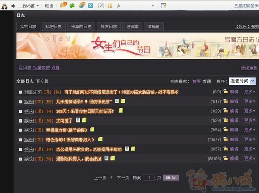259x193 pixels.
Task: Click the globe icon in the top toolbar
Action: (x=82, y=5)
